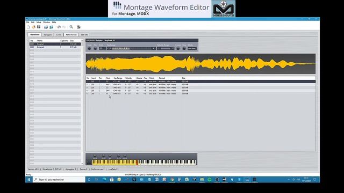Click the waveform list scroll-up arrow
The width and height of the screenshot is (344, 193).
pos(82,41)
